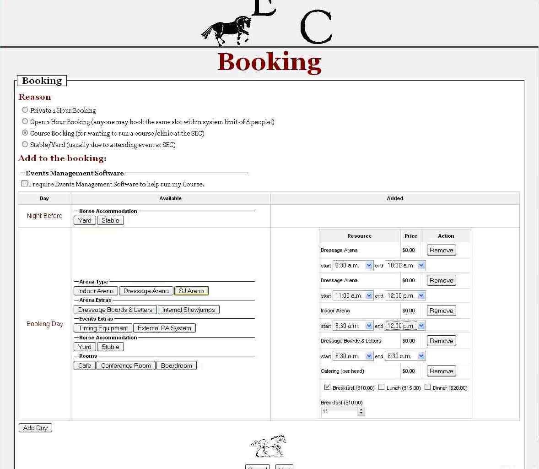Add the SJ Arena to booking
Screen dimensions: 539x469
[191, 291]
